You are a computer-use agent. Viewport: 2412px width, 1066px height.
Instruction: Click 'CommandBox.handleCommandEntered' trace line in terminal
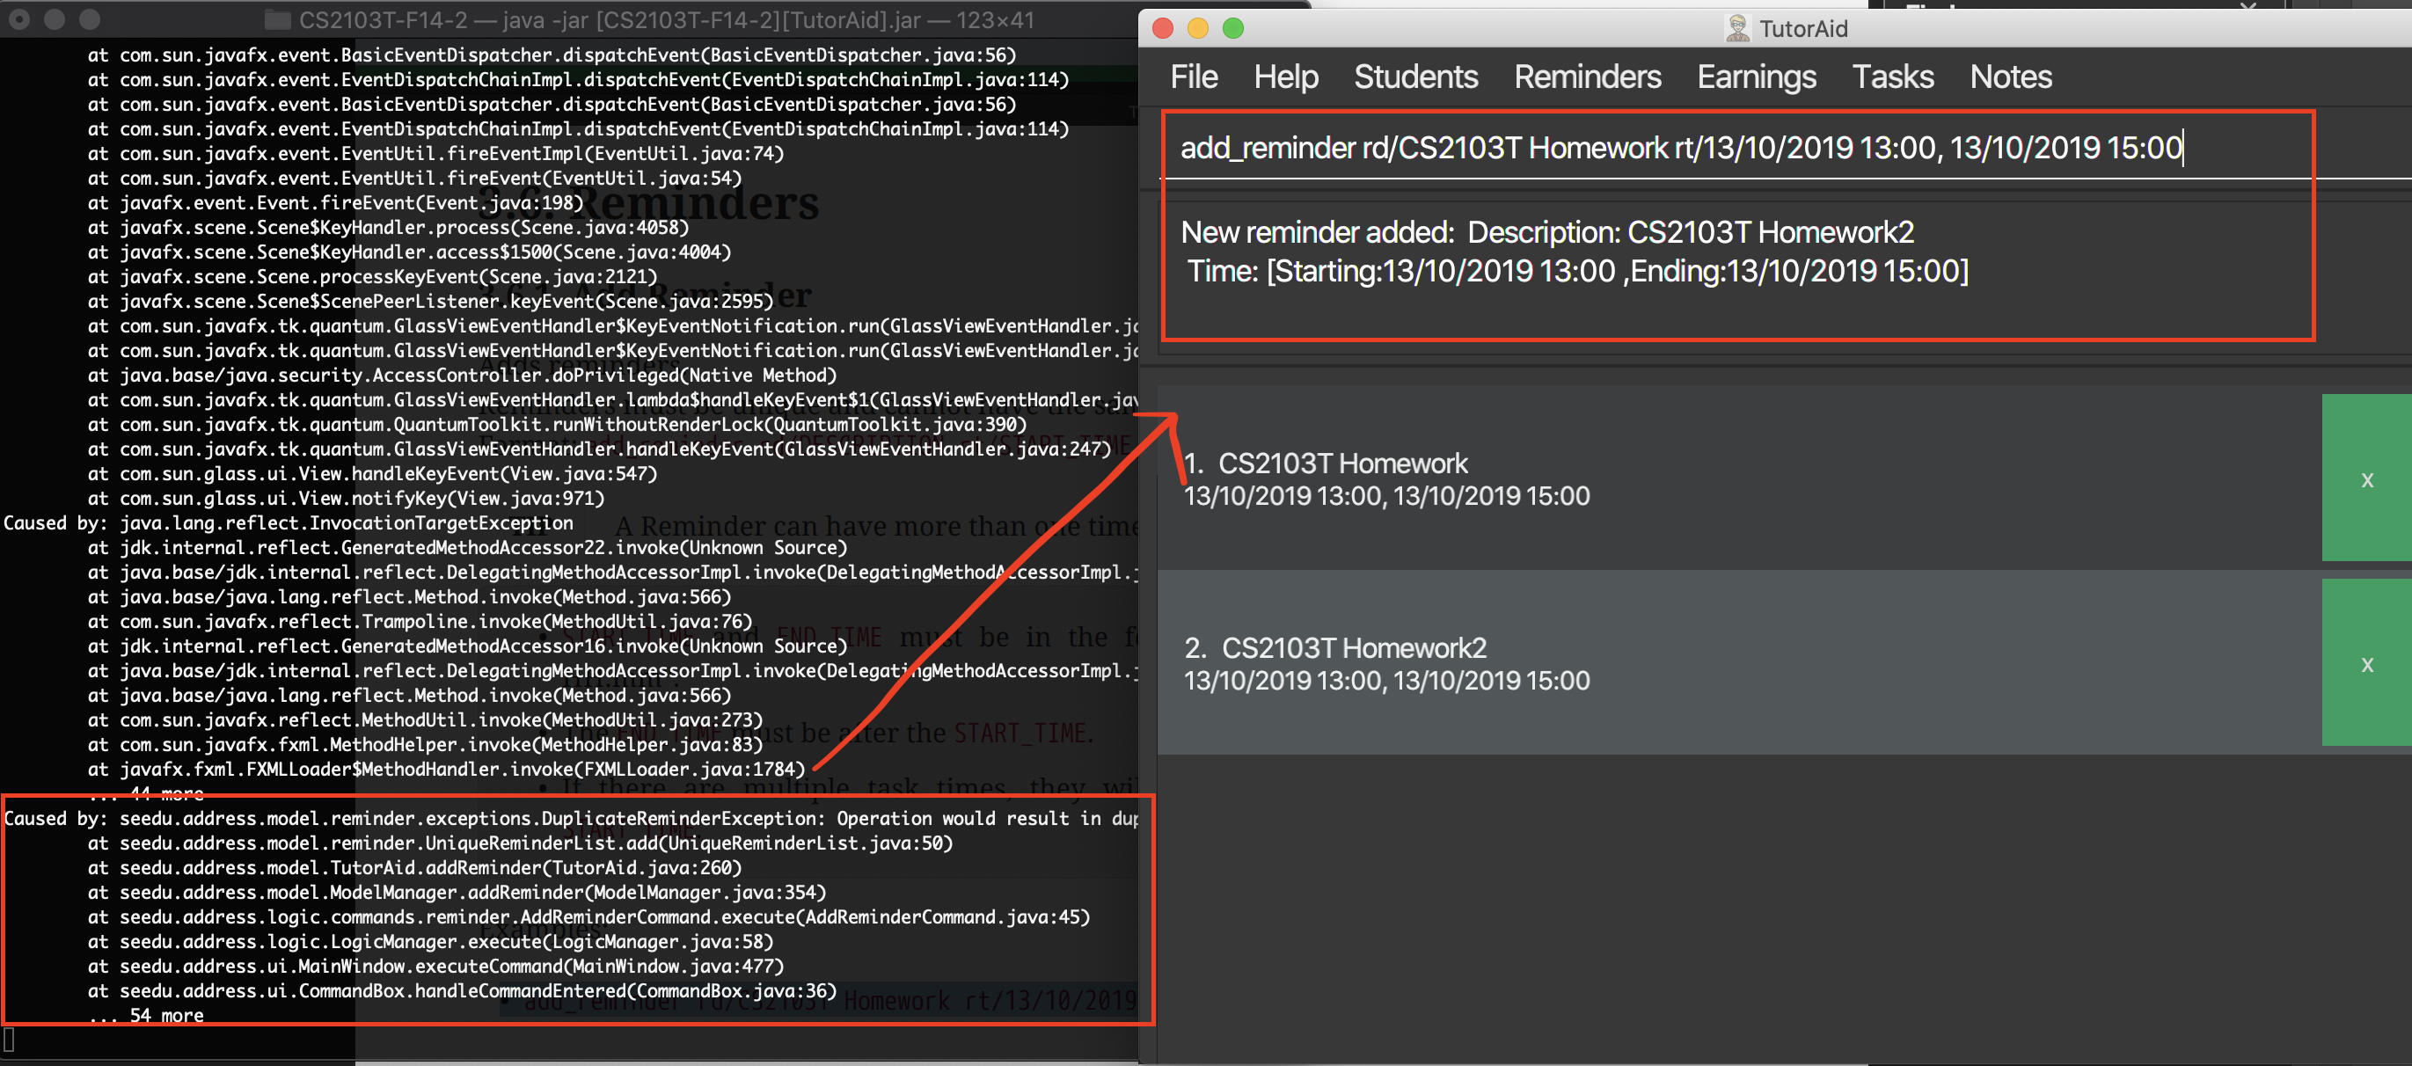pos(462,990)
